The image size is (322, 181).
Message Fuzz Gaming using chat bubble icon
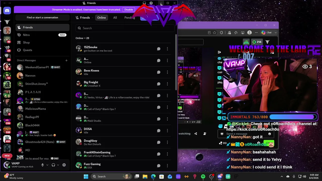pyautogui.click(x=159, y=166)
